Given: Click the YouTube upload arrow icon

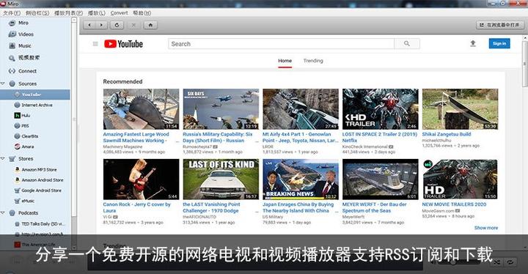Looking at the screenshot, I should pyautogui.click(x=473, y=43).
